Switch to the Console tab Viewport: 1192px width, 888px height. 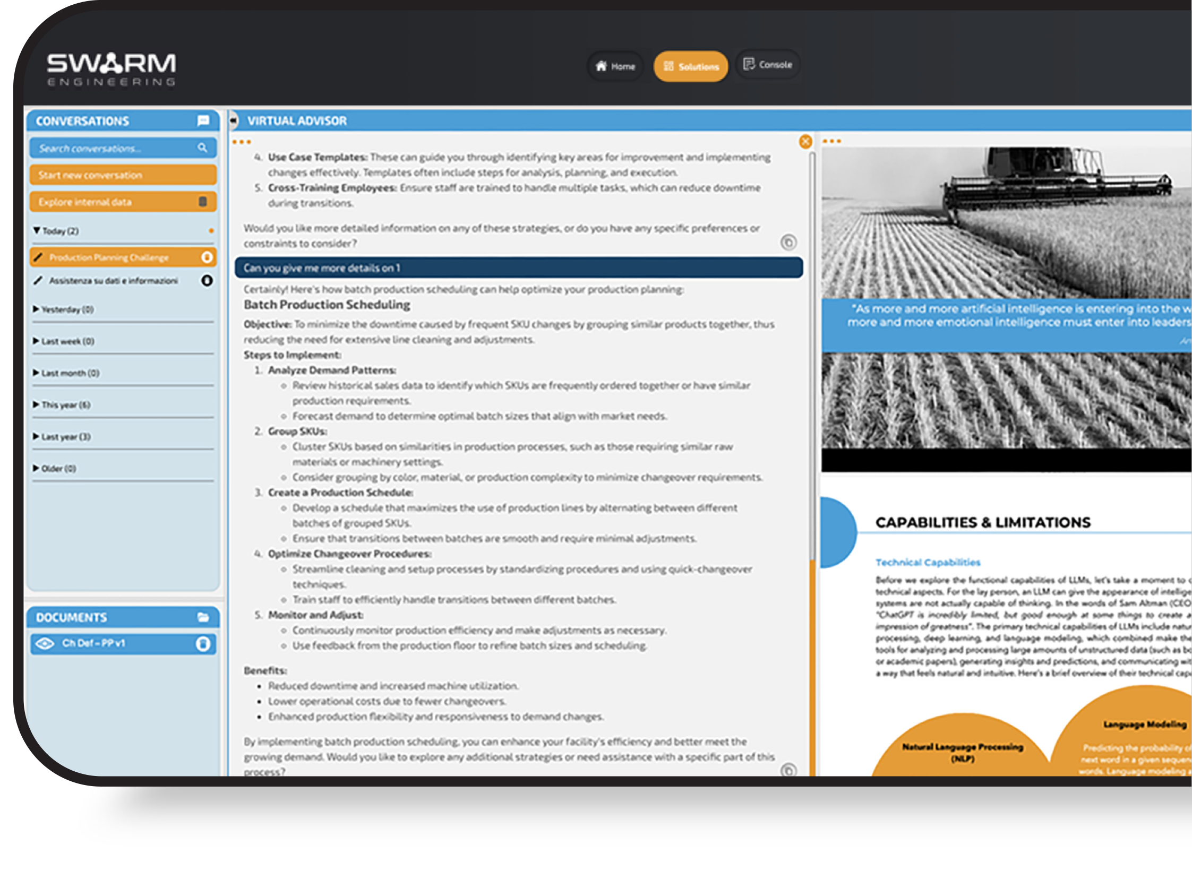[x=767, y=65]
